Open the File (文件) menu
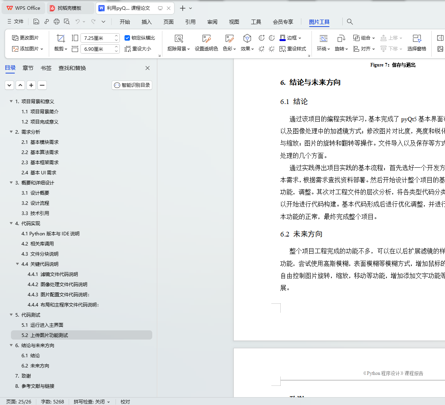The height and width of the screenshot is (405, 445). click(15, 22)
